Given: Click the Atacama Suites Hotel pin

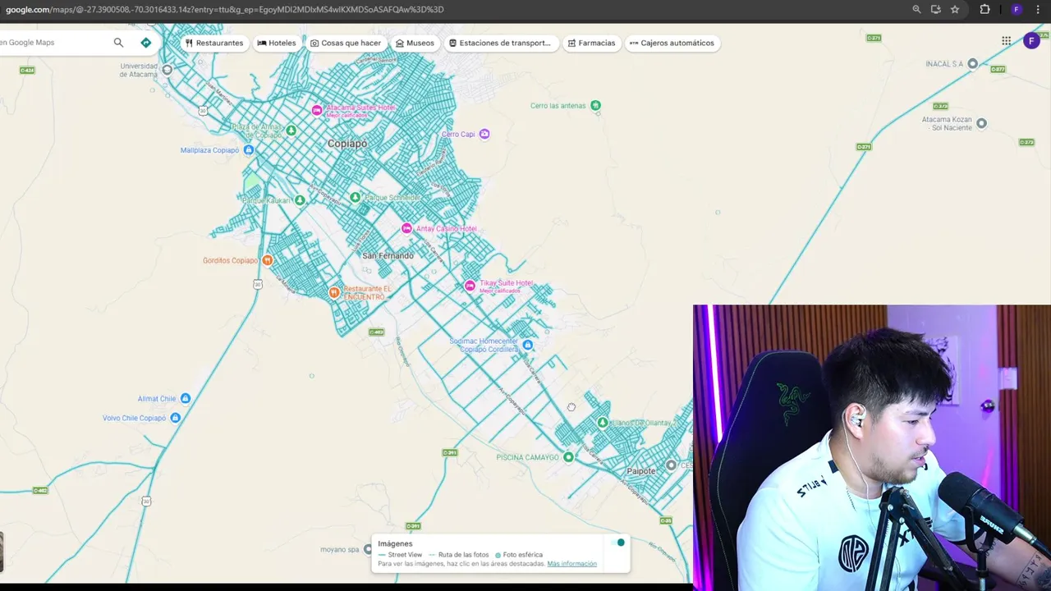Looking at the screenshot, I should coord(317,110).
